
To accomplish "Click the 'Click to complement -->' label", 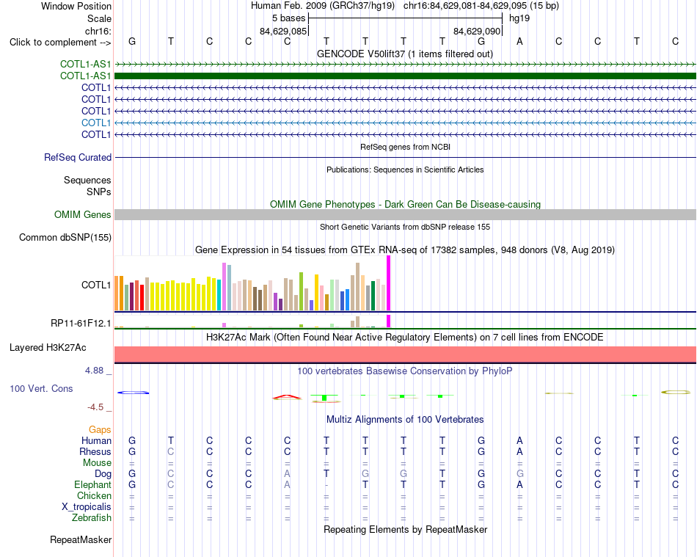I will point(60,43).
